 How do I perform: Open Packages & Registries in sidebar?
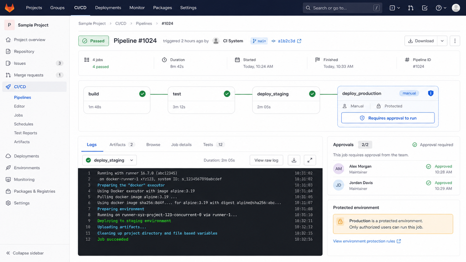coord(35,191)
